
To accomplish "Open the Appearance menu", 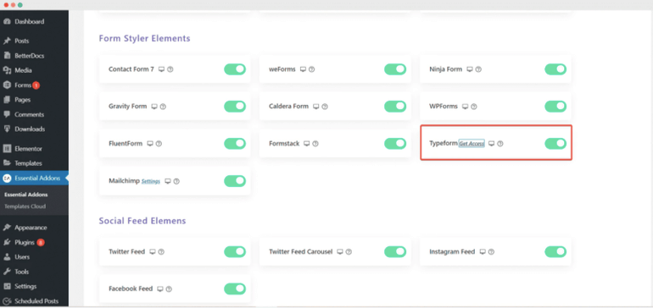I will click(34, 228).
